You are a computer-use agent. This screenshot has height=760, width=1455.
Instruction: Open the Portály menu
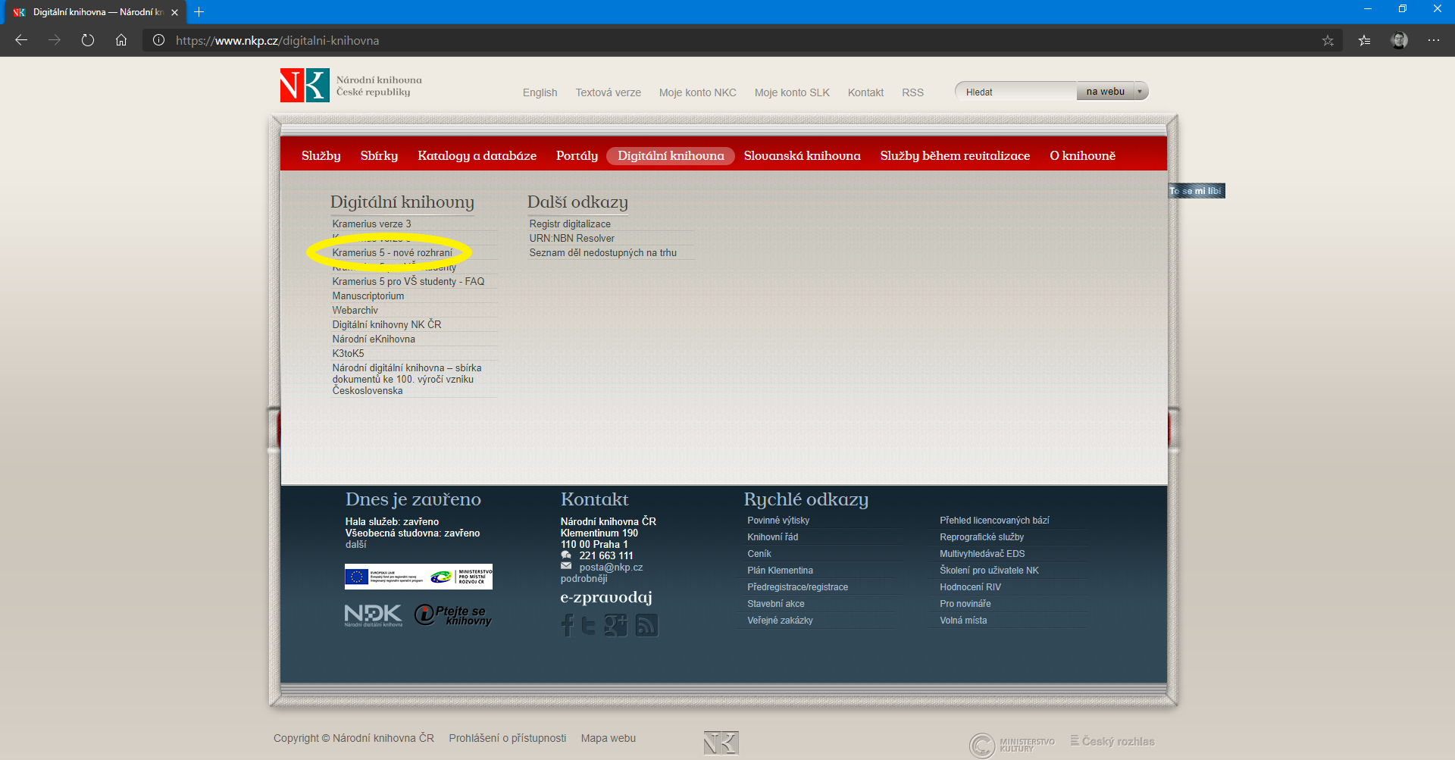[x=577, y=156]
